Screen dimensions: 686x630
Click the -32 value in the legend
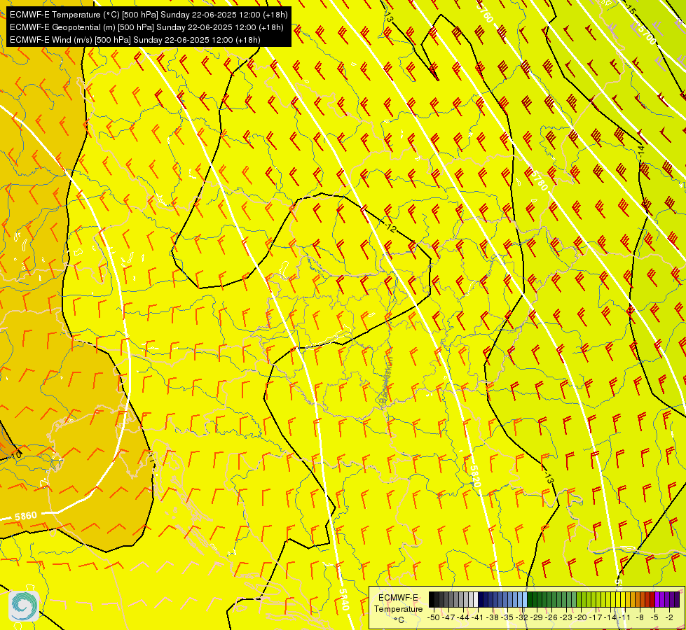[x=522, y=618]
